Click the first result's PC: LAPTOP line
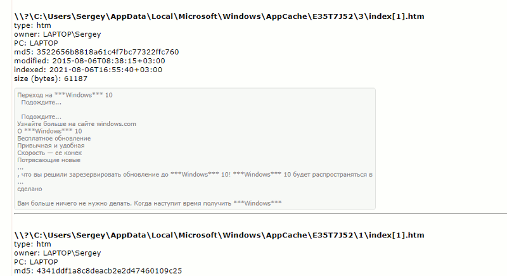Screen dimensions: 507x276 (35, 43)
